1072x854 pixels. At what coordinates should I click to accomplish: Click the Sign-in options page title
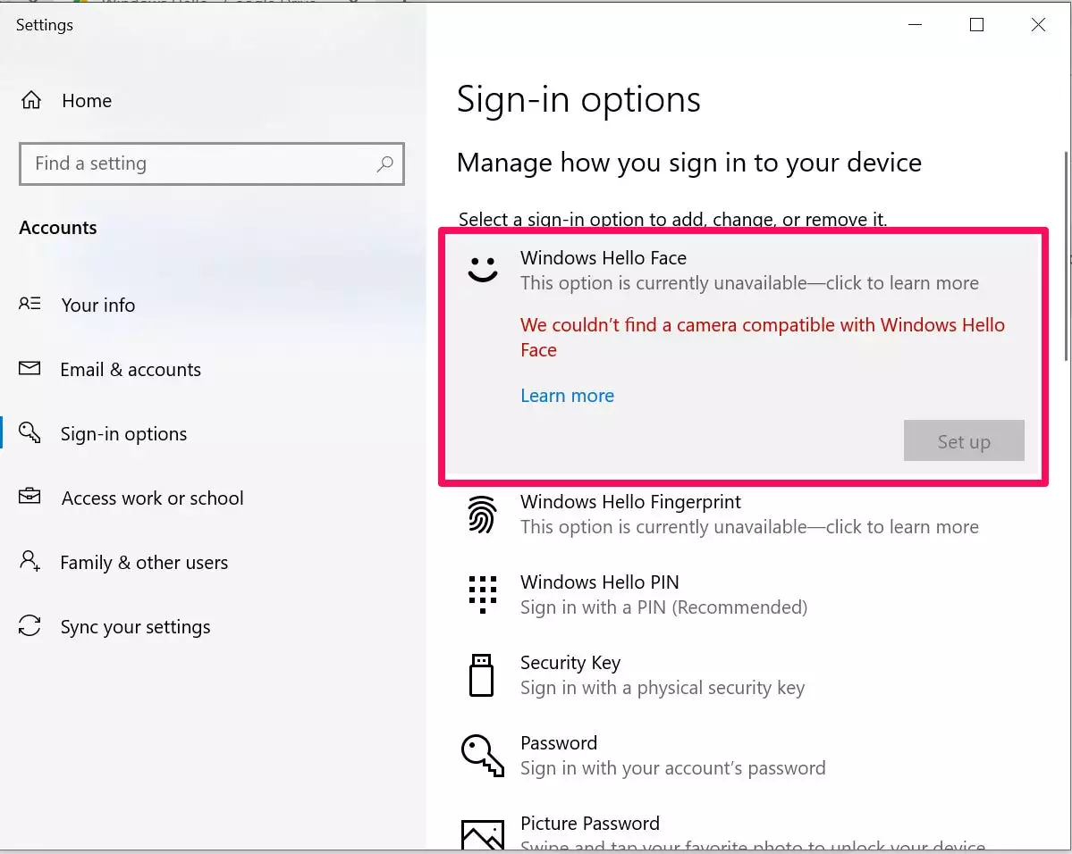(579, 100)
